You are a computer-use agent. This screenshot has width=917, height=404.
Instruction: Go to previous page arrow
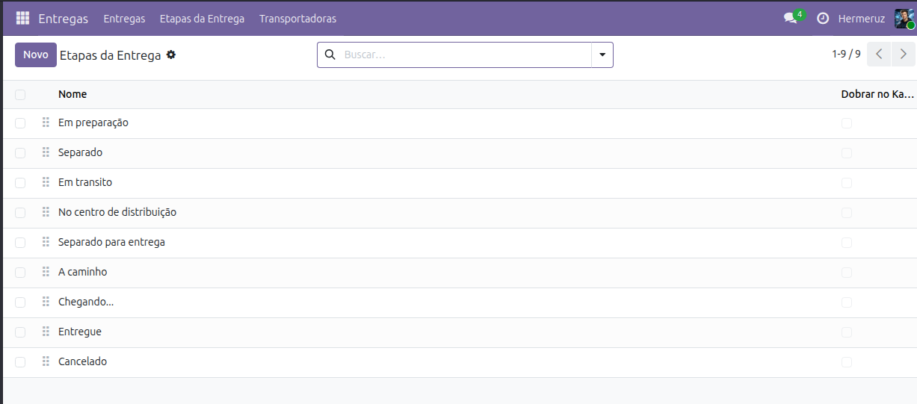pyautogui.click(x=879, y=54)
